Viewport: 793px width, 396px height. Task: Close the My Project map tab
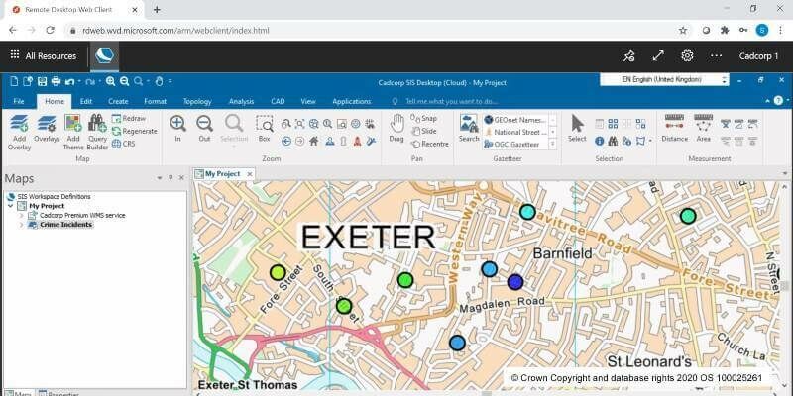tap(250, 174)
